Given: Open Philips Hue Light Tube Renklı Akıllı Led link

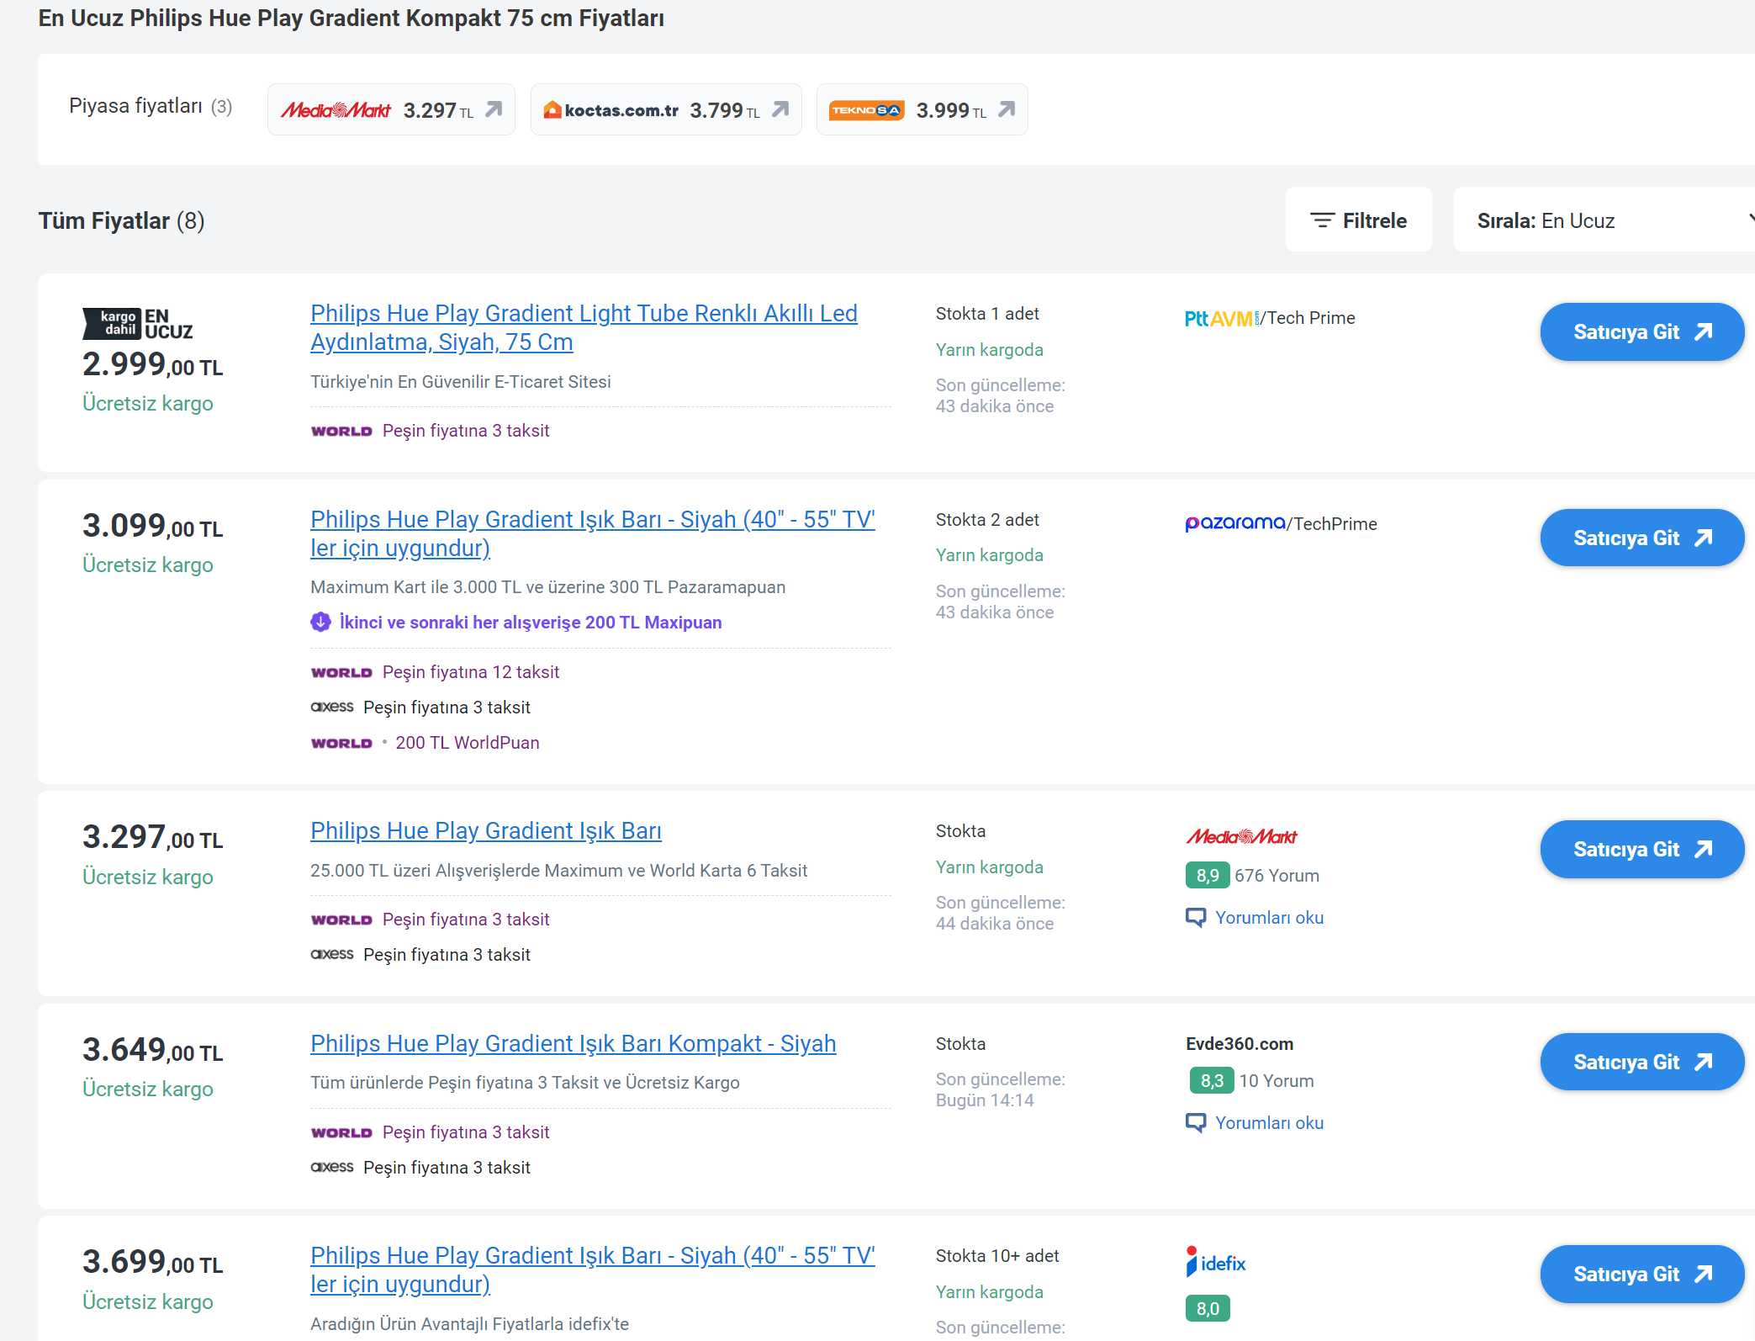Looking at the screenshot, I should coord(584,327).
